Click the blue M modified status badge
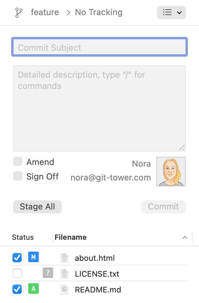This screenshot has height=303, width=199. (x=33, y=257)
